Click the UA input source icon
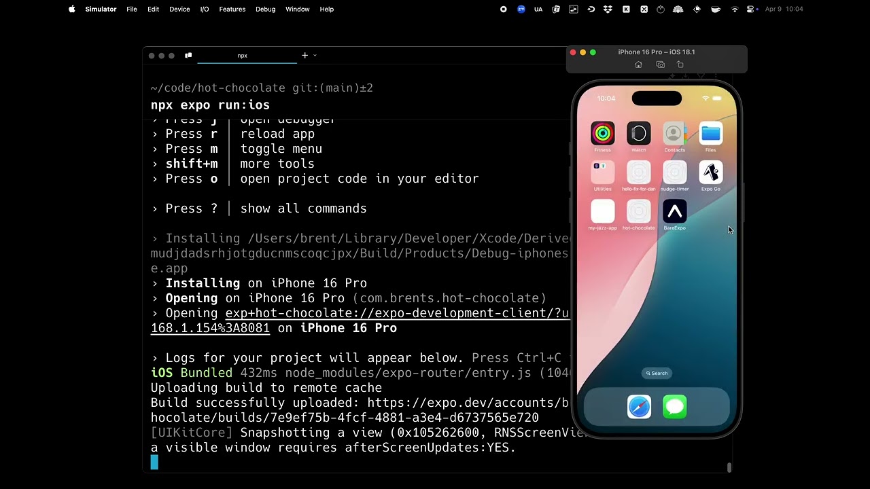Image resolution: width=870 pixels, height=489 pixels. click(x=538, y=9)
